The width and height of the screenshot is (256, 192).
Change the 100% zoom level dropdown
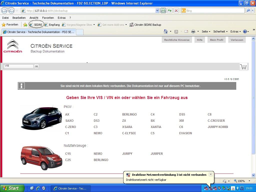pos(249,181)
